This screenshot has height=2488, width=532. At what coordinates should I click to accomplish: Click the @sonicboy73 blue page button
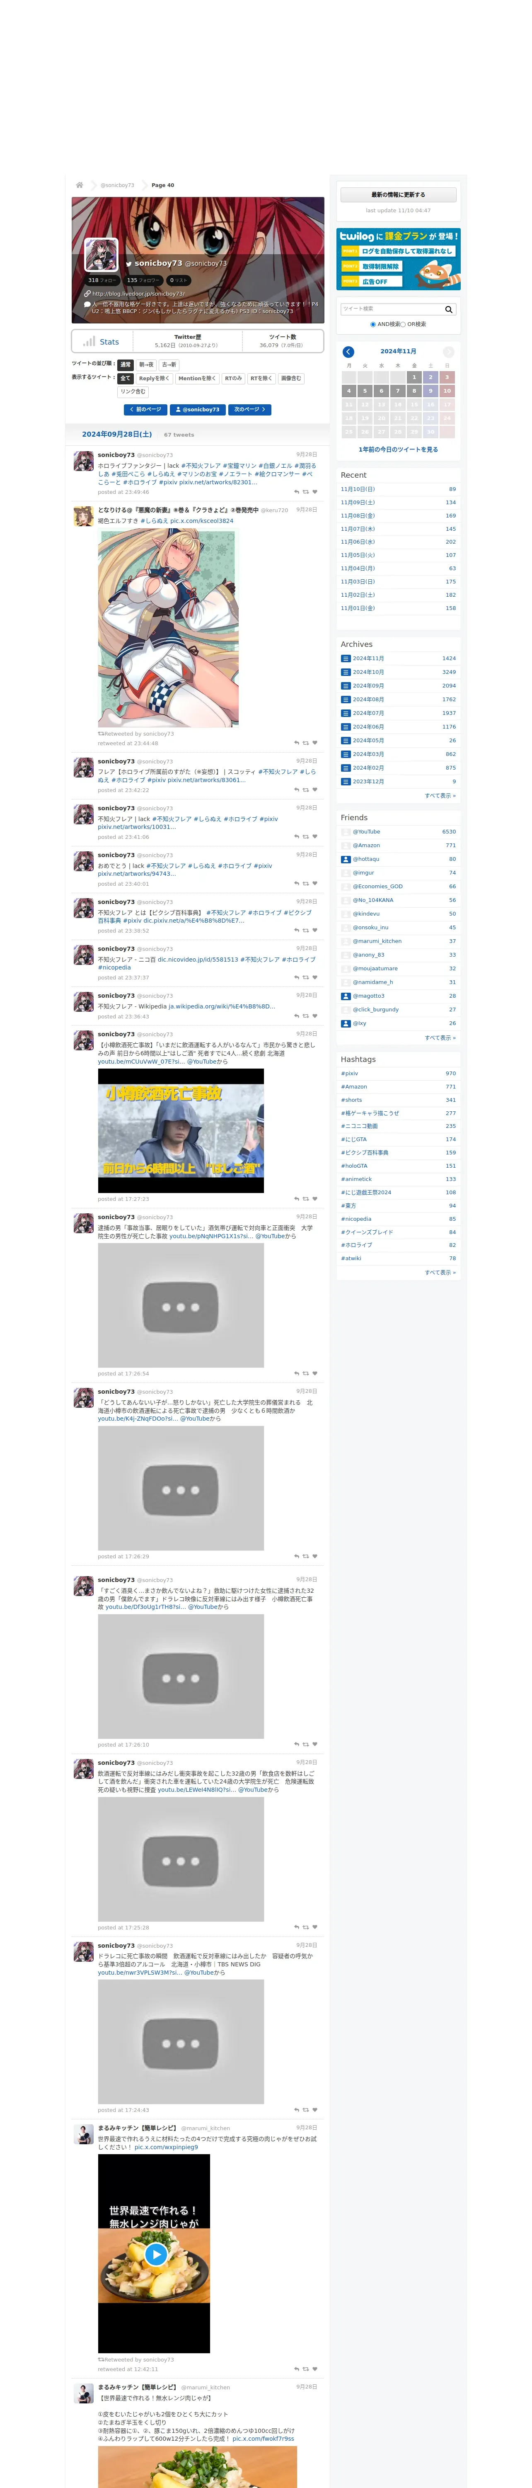coord(198,410)
